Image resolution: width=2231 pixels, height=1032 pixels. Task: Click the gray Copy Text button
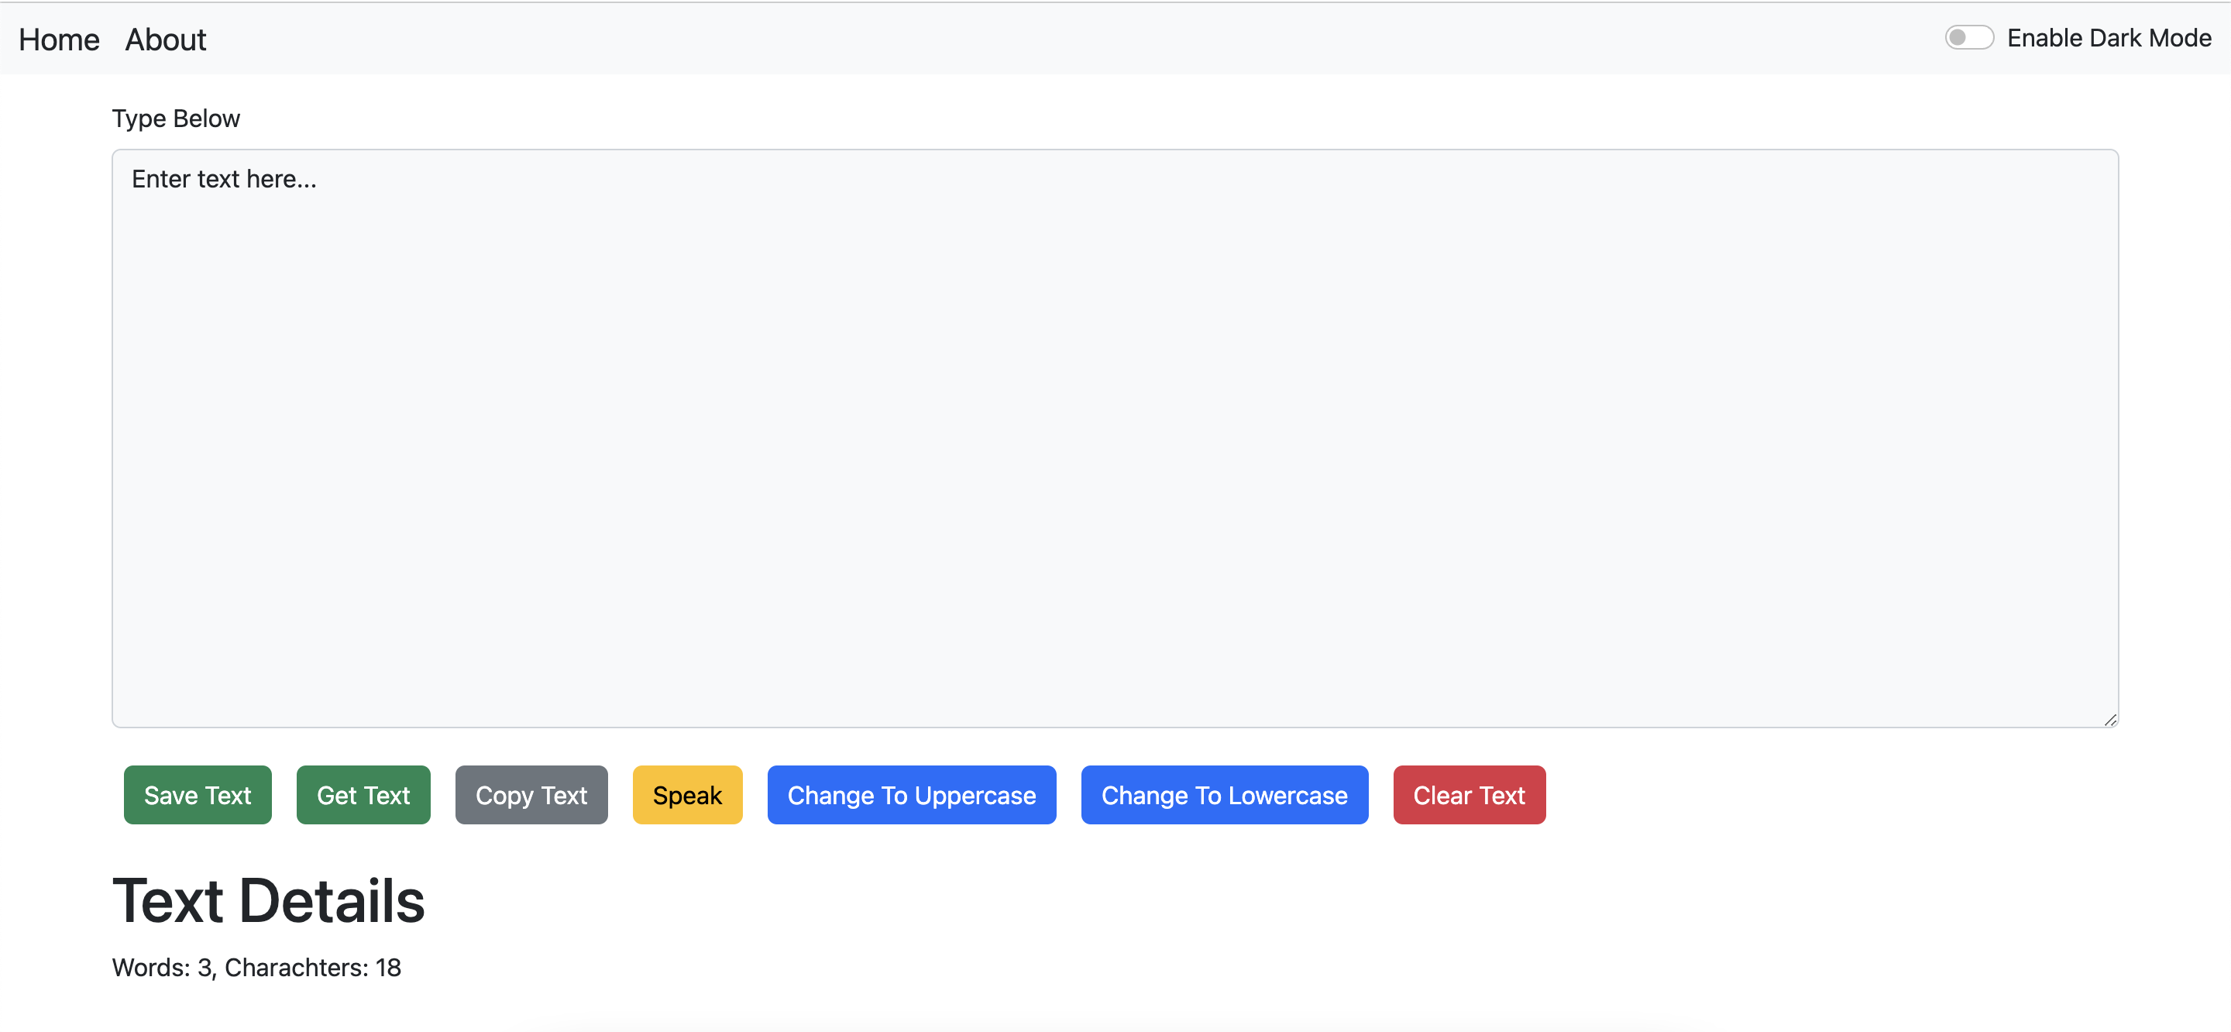click(531, 795)
